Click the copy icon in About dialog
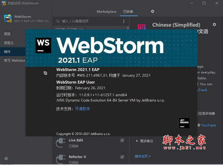The width and height of the screenshot is (223, 165). coord(45,73)
